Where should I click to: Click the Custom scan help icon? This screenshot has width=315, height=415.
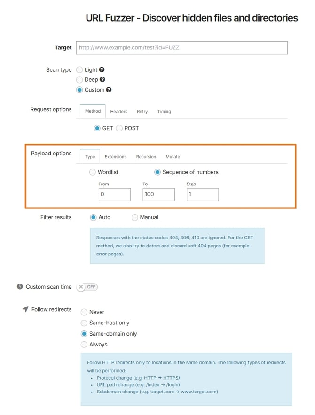(x=109, y=90)
